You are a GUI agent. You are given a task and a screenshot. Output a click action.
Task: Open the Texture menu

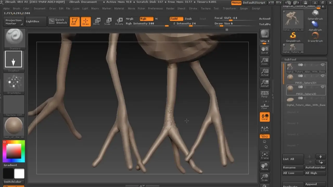click(206, 8)
